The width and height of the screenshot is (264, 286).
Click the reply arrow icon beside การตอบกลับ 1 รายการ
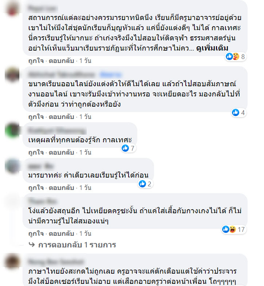32,245
